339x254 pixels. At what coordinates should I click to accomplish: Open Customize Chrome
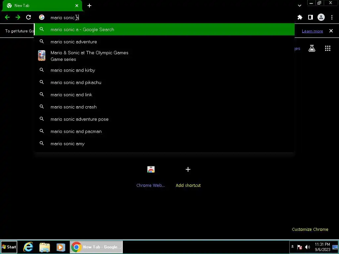(310, 230)
